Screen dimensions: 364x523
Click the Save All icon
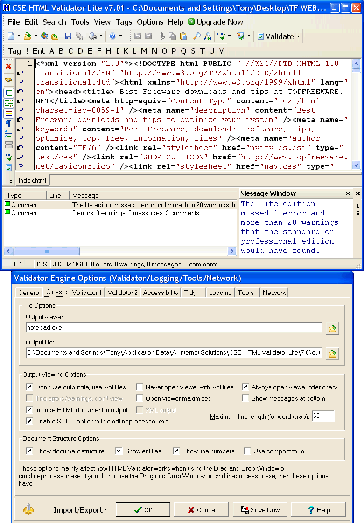pos(79,36)
